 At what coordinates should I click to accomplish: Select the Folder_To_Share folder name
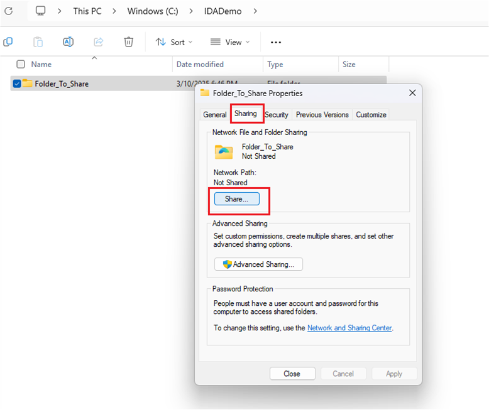tap(62, 84)
